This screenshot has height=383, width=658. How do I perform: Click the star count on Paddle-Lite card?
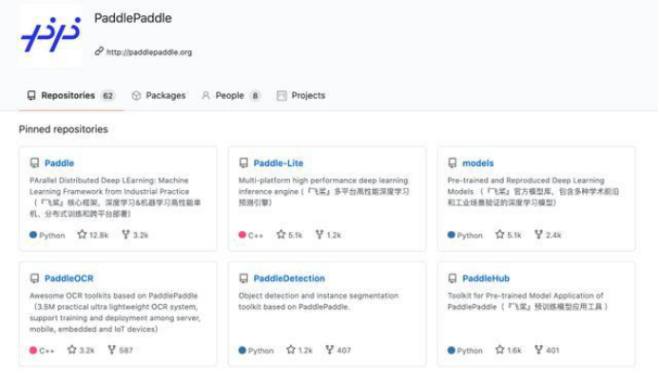click(x=295, y=235)
